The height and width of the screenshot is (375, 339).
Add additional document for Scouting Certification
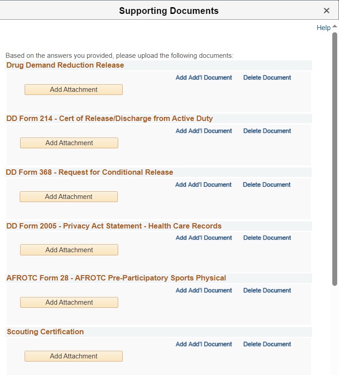pos(204,344)
